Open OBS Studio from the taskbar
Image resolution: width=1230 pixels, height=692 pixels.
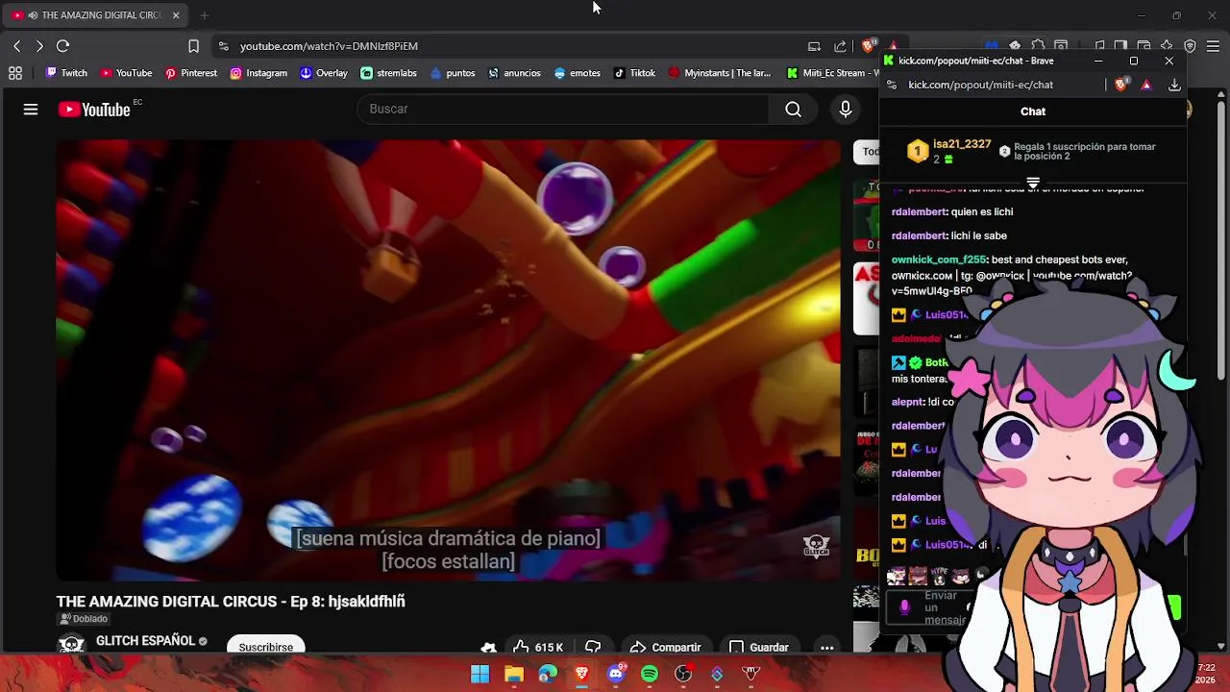pyautogui.click(x=683, y=675)
